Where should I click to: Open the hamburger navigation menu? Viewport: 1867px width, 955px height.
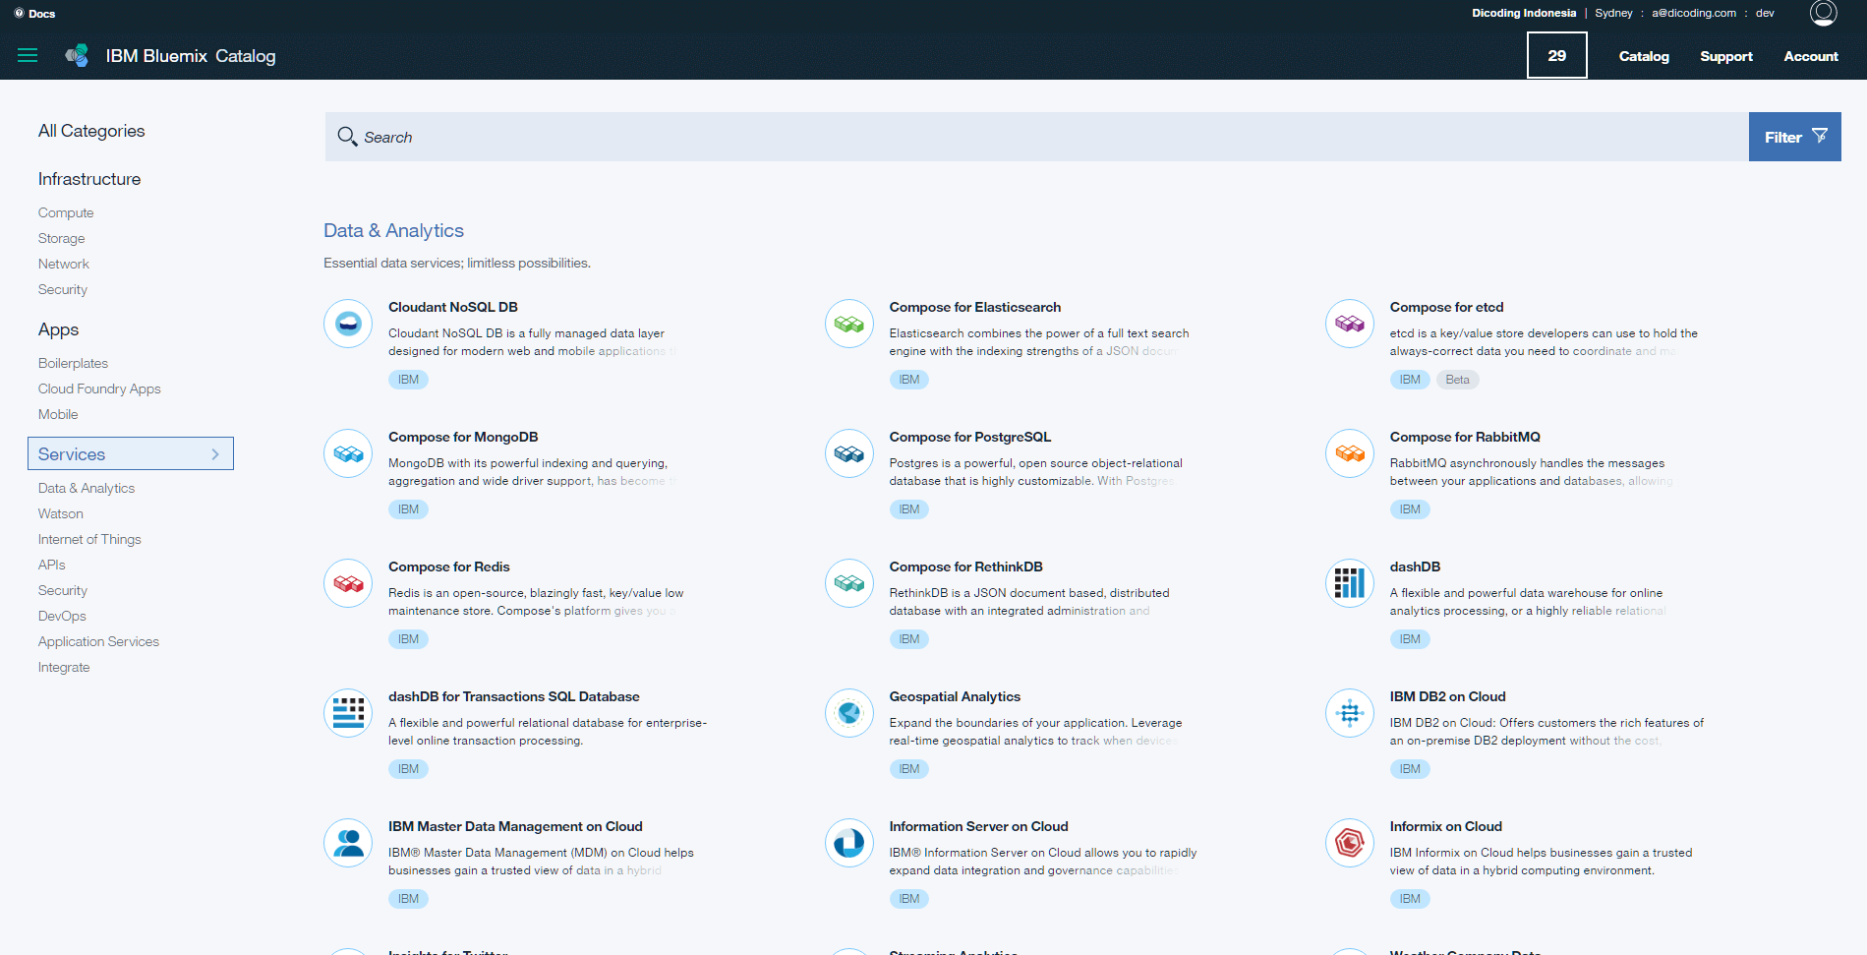(x=28, y=56)
